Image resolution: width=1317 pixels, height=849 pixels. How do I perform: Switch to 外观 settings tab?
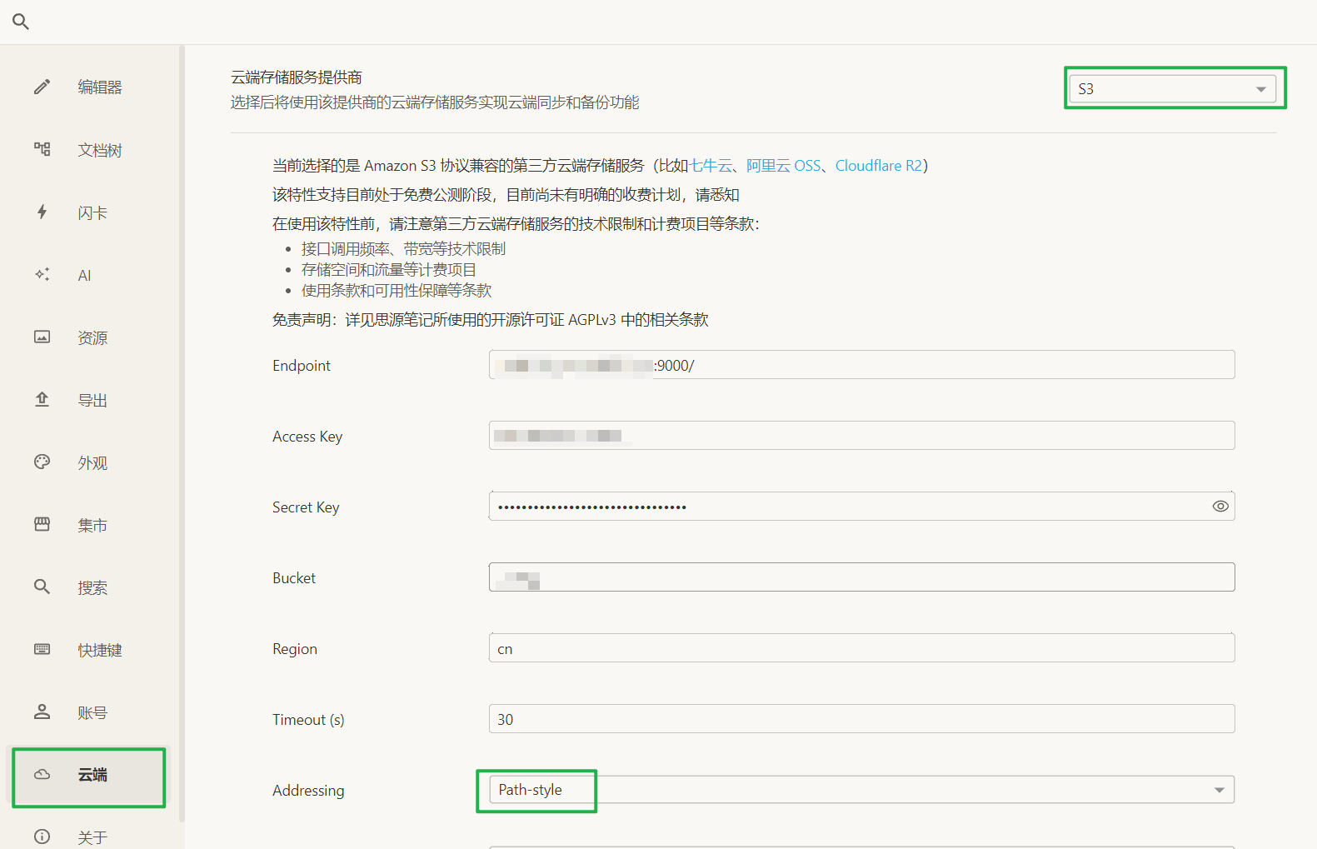pyautogui.click(x=88, y=462)
